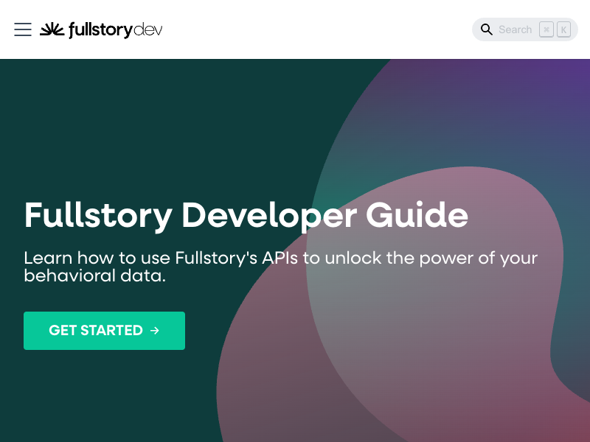Viewport: 590px width, 442px height.
Task: Click the command key shortcut badge
Action: click(546, 29)
